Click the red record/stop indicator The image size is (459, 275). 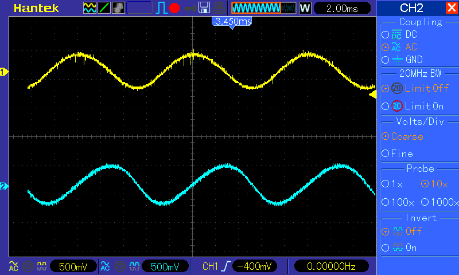[174, 8]
